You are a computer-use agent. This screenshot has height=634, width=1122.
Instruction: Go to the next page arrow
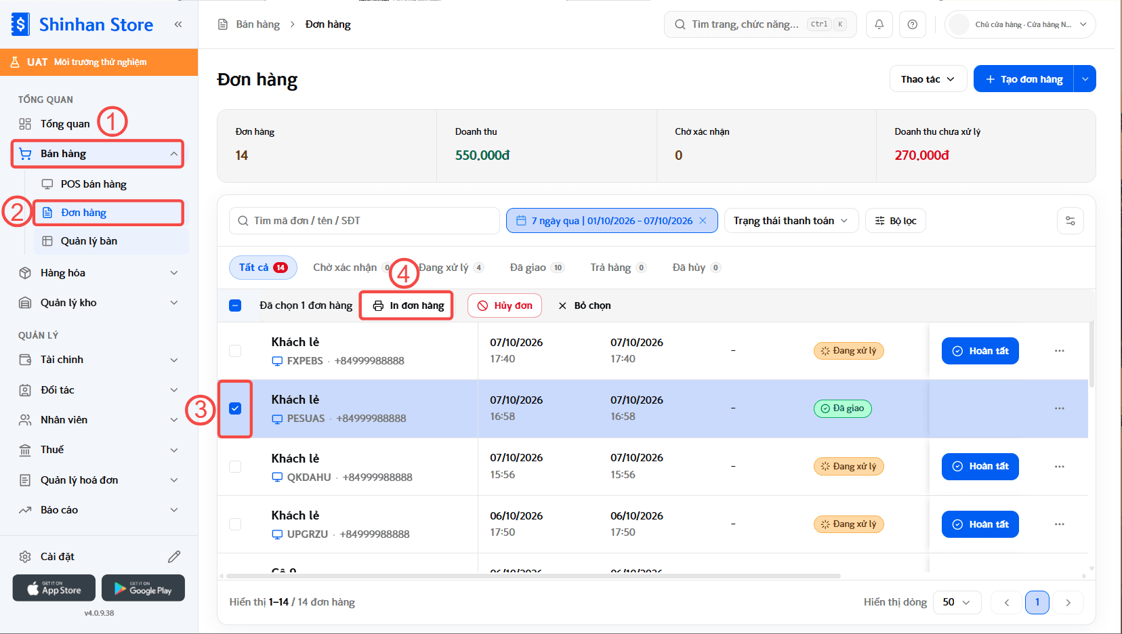1068,602
